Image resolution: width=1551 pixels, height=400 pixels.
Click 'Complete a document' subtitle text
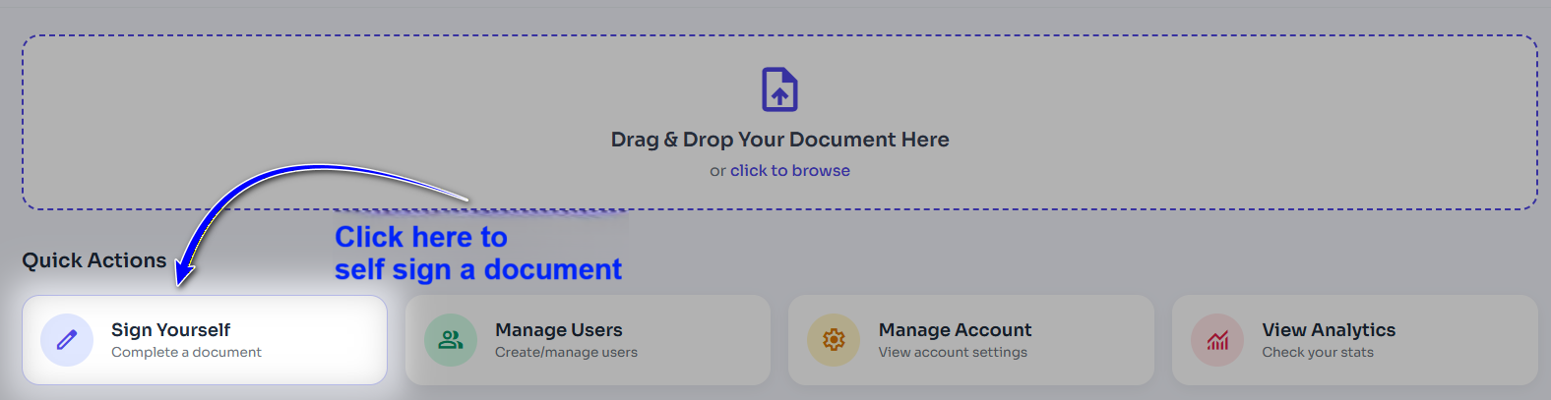click(x=186, y=353)
